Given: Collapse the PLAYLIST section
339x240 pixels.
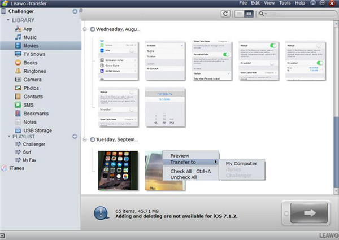Looking at the screenshot, I should click(x=8, y=137).
